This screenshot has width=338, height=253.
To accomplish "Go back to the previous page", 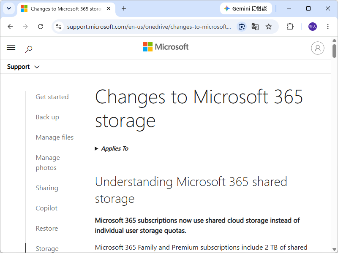I will coord(10,27).
